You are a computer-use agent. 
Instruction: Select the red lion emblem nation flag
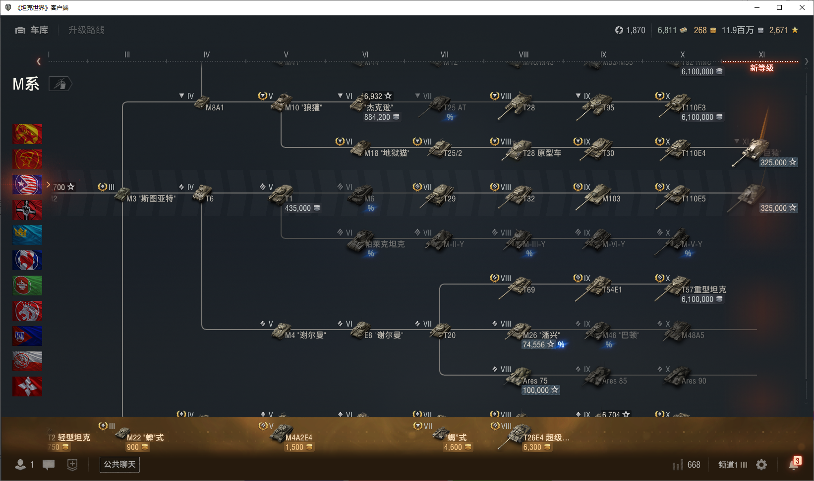27,311
